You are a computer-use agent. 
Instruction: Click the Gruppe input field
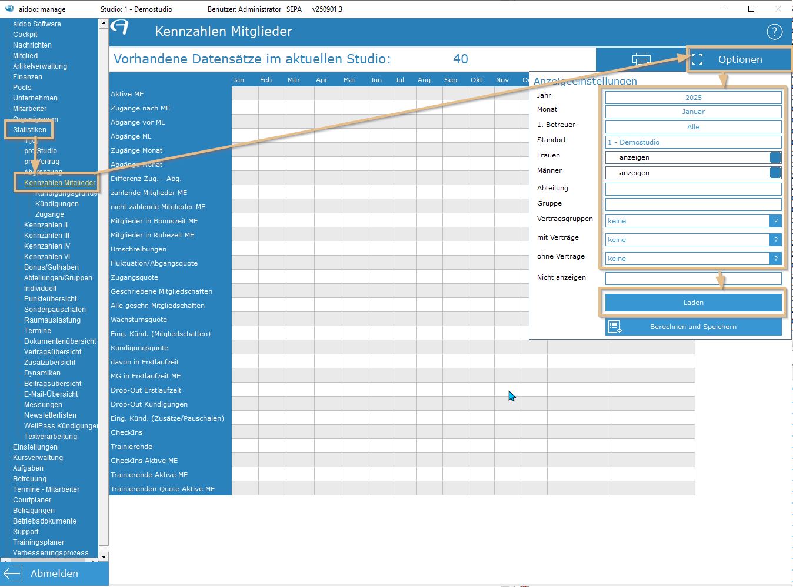tap(694, 204)
